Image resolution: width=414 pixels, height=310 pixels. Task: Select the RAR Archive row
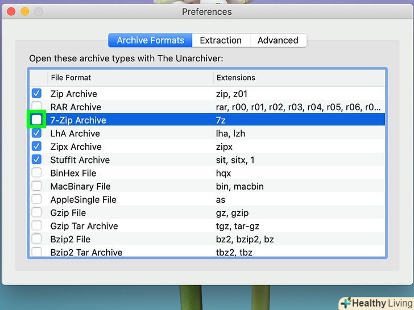click(171, 107)
